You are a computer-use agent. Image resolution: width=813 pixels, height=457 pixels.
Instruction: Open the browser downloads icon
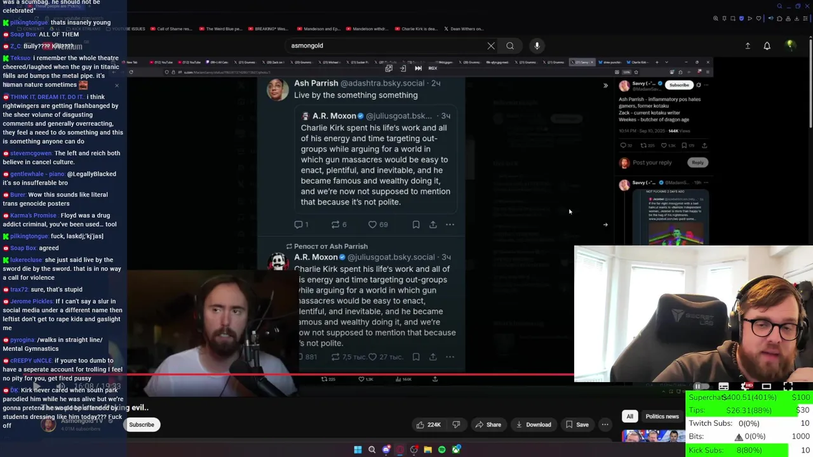pos(796,18)
